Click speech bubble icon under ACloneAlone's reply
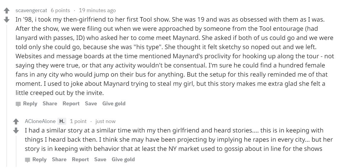 28,160
